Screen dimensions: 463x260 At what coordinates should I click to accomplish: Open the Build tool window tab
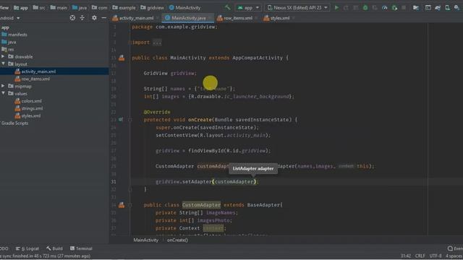[x=54, y=248]
